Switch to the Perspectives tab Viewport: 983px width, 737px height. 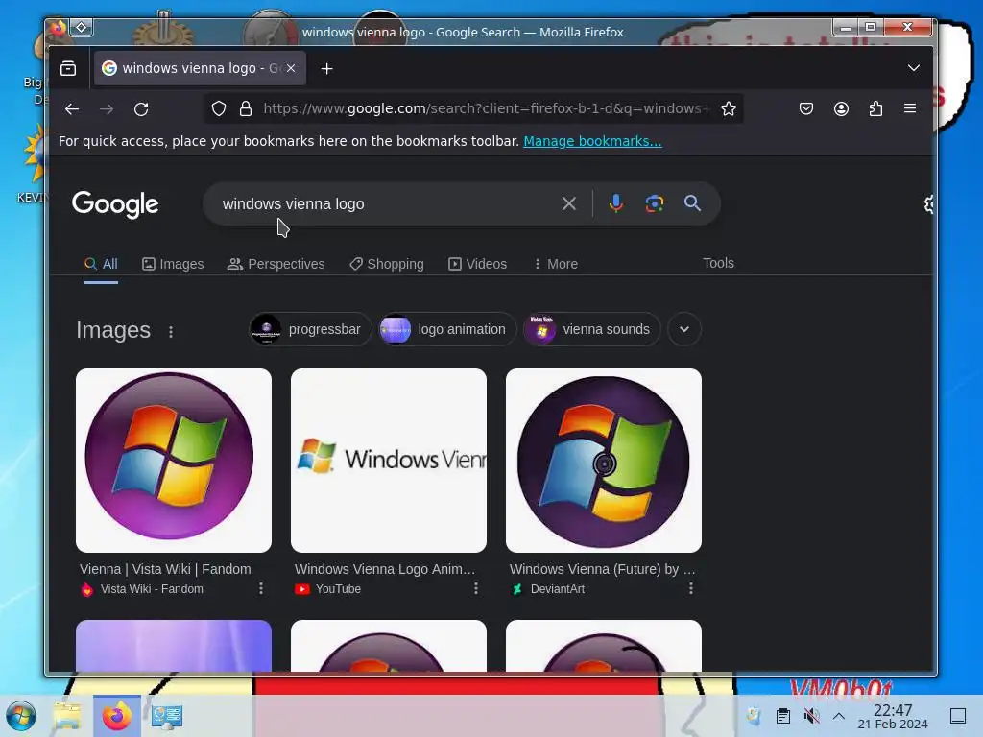pyautogui.click(x=276, y=264)
